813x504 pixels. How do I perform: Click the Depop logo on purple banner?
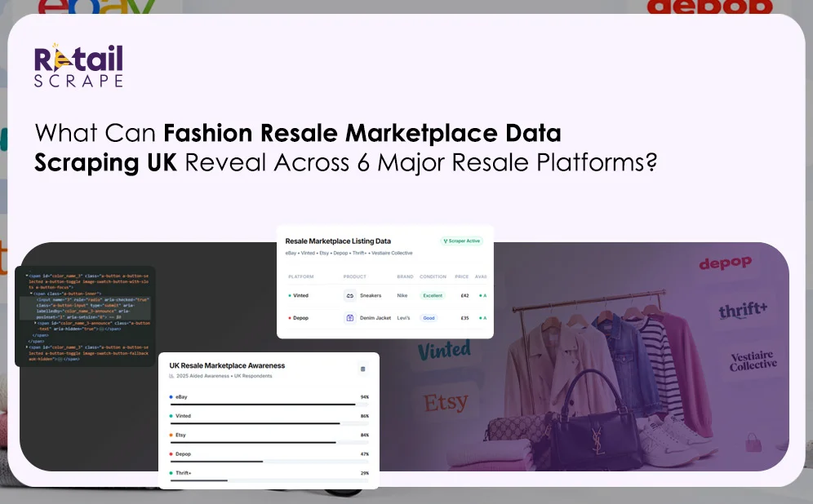725,263
